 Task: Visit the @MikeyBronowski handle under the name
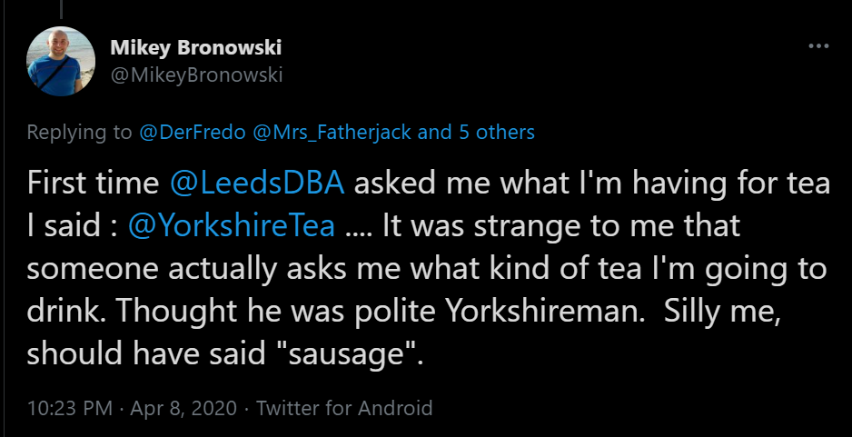196,75
